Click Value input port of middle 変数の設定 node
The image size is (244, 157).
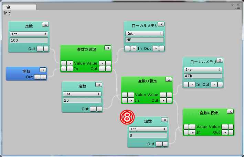(x=125, y=95)
